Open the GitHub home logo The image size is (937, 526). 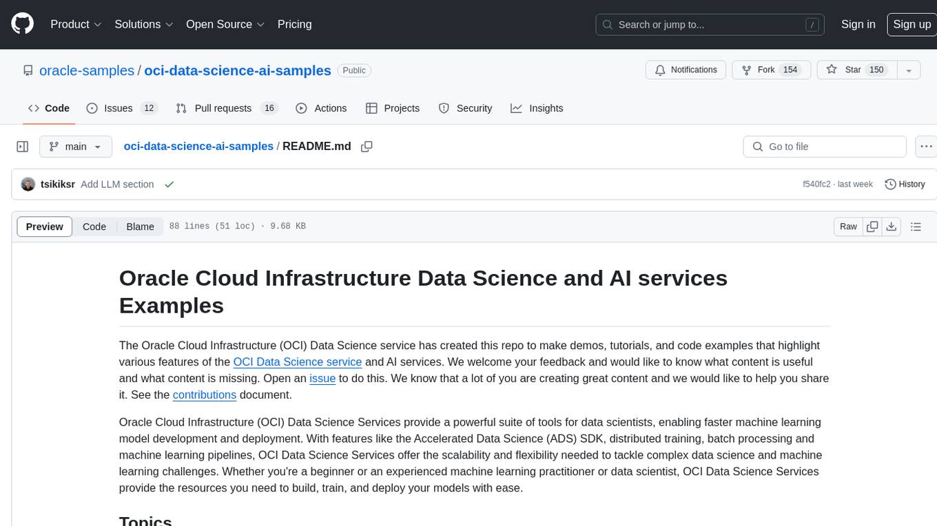click(23, 24)
